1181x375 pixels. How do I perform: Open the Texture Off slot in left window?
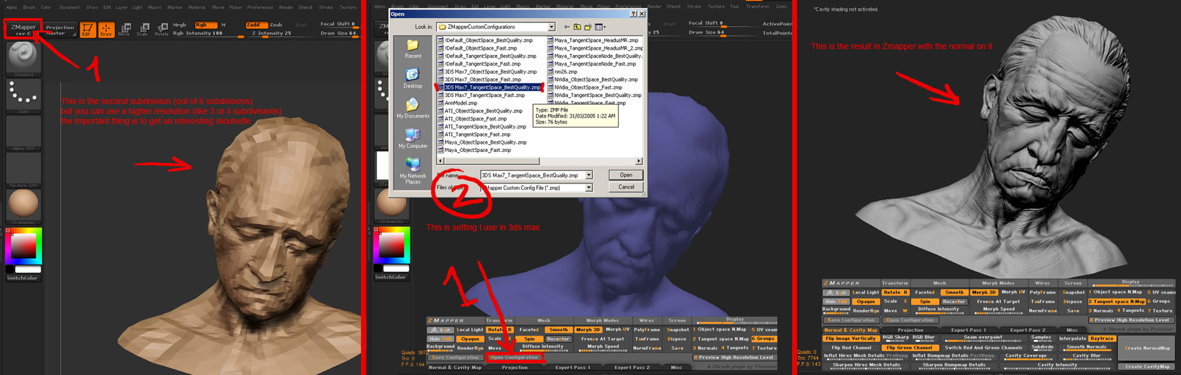click(x=24, y=169)
